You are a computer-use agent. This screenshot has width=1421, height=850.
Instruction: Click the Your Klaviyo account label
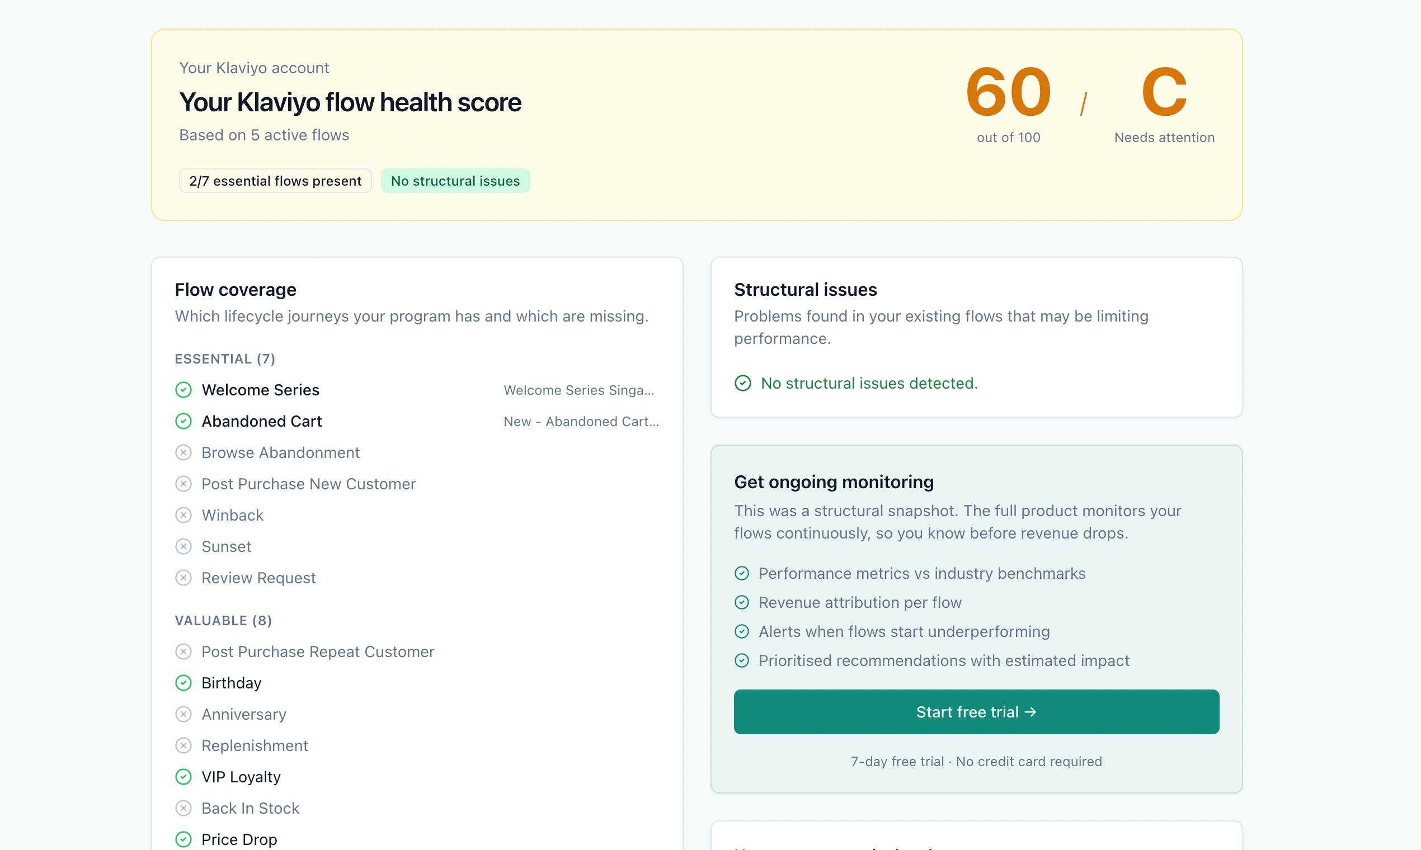click(x=255, y=68)
